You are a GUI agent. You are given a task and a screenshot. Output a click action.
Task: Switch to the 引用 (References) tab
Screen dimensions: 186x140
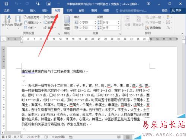point(70,10)
